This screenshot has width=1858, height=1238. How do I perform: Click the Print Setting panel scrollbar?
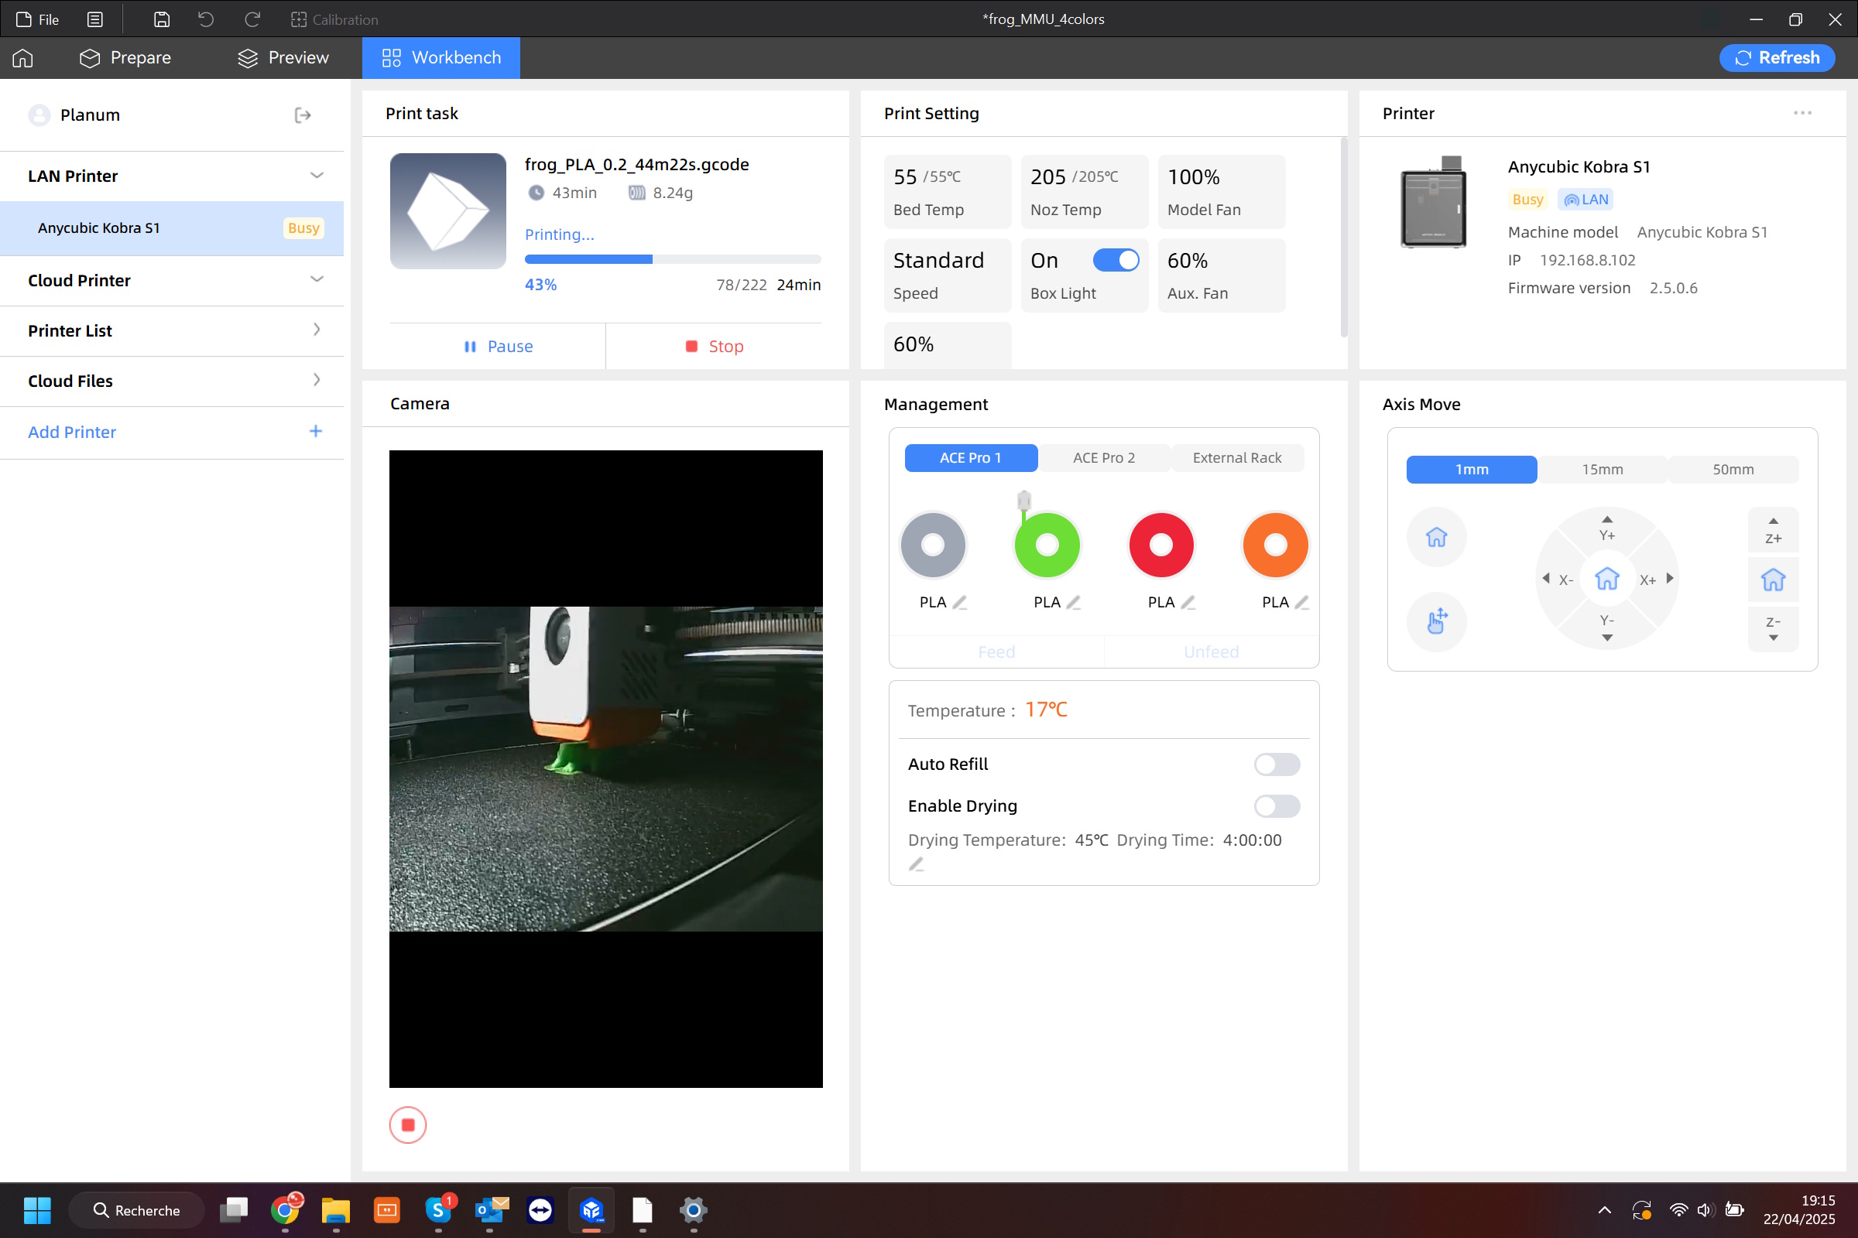(x=1344, y=237)
